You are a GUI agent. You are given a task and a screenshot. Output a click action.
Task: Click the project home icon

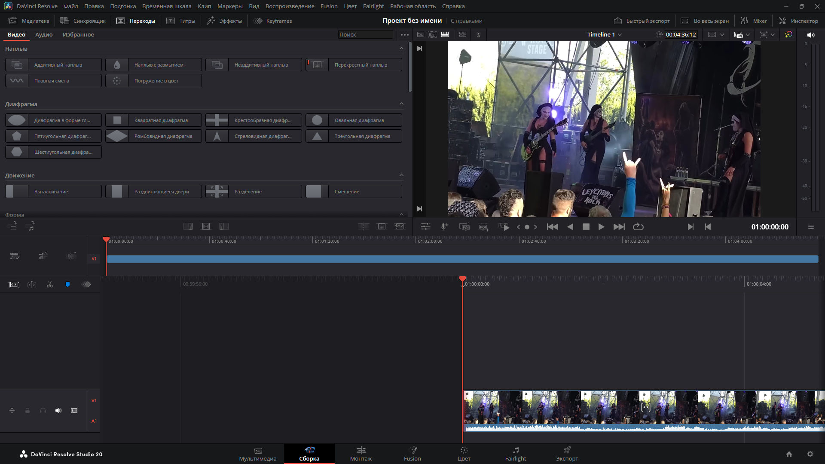(x=789, y=454)
